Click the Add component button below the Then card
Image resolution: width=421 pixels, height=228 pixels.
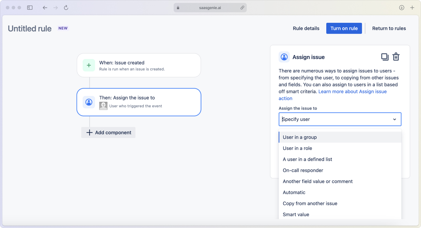108,132
